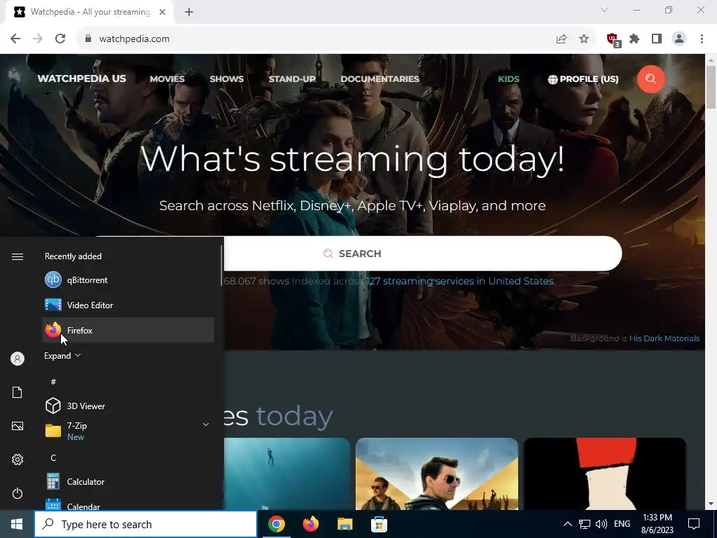This screenshot has width=717, height=538.
Task: Open Microsoft Store from the taskbar
Action: (x=379, y=524)
